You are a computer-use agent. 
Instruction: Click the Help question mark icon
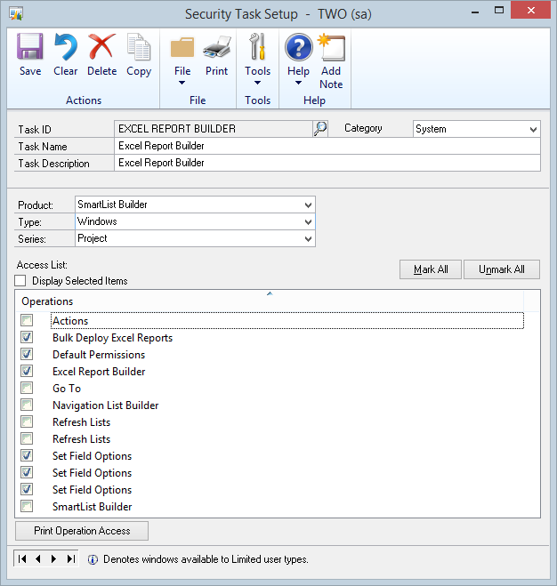[298, 47]
